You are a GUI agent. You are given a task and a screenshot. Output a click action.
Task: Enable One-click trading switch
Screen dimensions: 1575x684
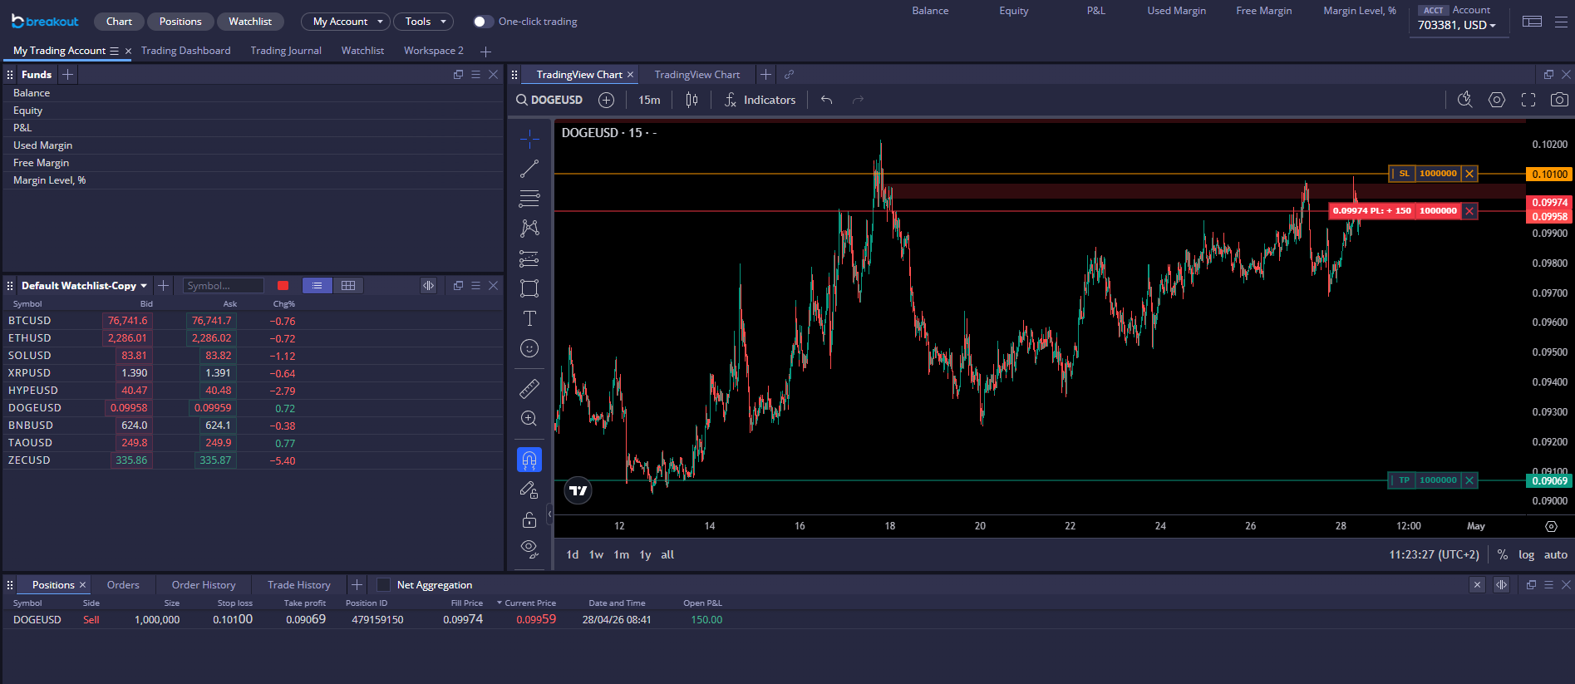pyautogui.click(x=483, y=22)
